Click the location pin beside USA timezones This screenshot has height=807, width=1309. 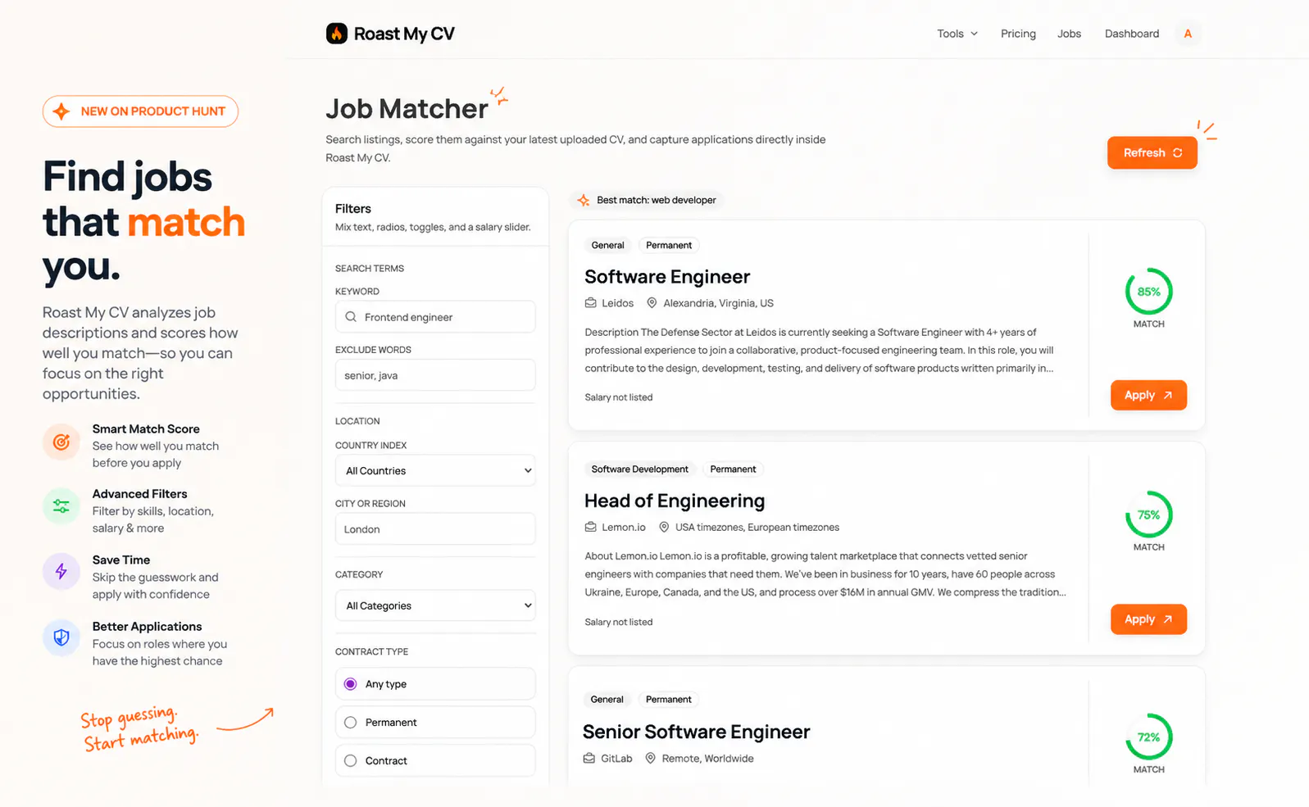pyautogui.click(x=664, y=527)
